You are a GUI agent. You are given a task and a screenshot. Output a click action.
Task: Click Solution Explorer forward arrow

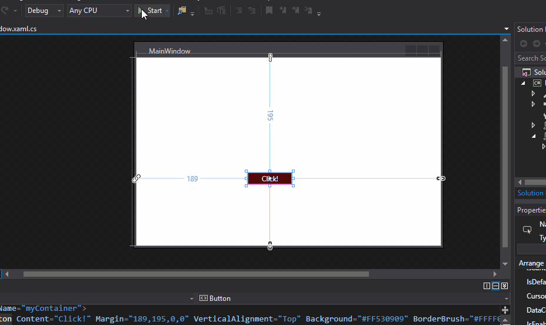(536, 44)
